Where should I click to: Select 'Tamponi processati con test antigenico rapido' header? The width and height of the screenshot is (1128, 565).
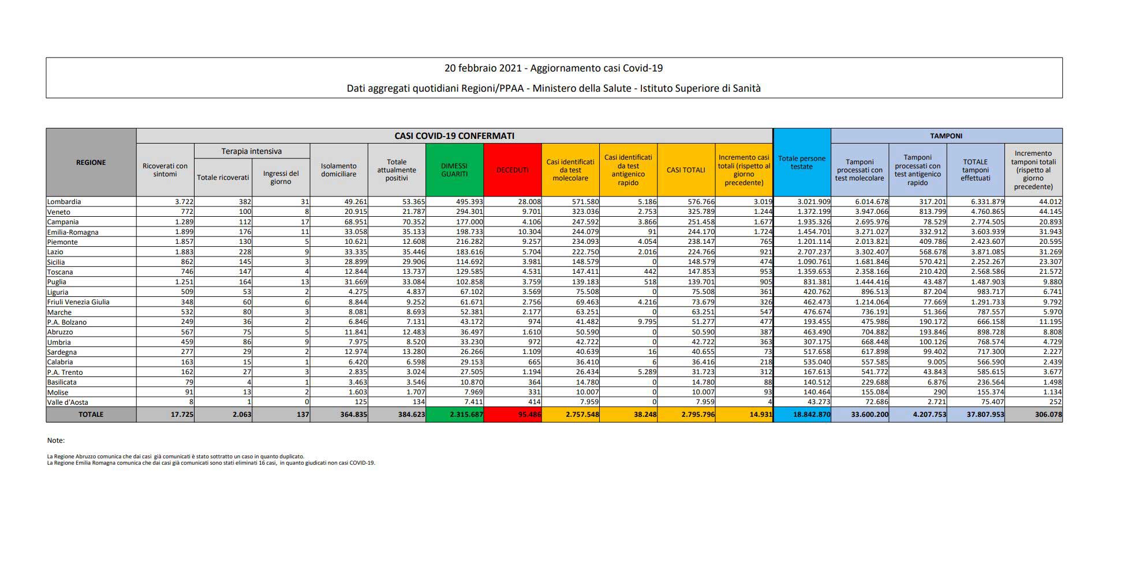pyautogui.click(x=917, y=170)
